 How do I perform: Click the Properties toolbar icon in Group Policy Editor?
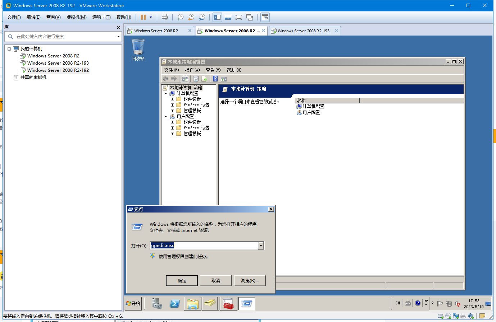click(196, 79)
